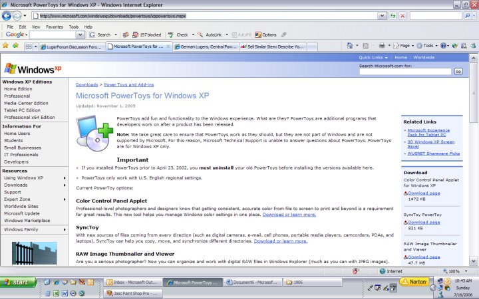Click the blue Help question mark icon
Viewport: 479px width, 299px height.
(x=443, y=46)
